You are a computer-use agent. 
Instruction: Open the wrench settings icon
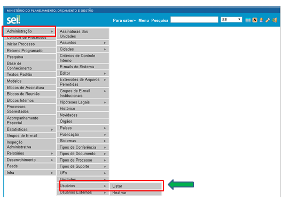click(x=268, y=20)
